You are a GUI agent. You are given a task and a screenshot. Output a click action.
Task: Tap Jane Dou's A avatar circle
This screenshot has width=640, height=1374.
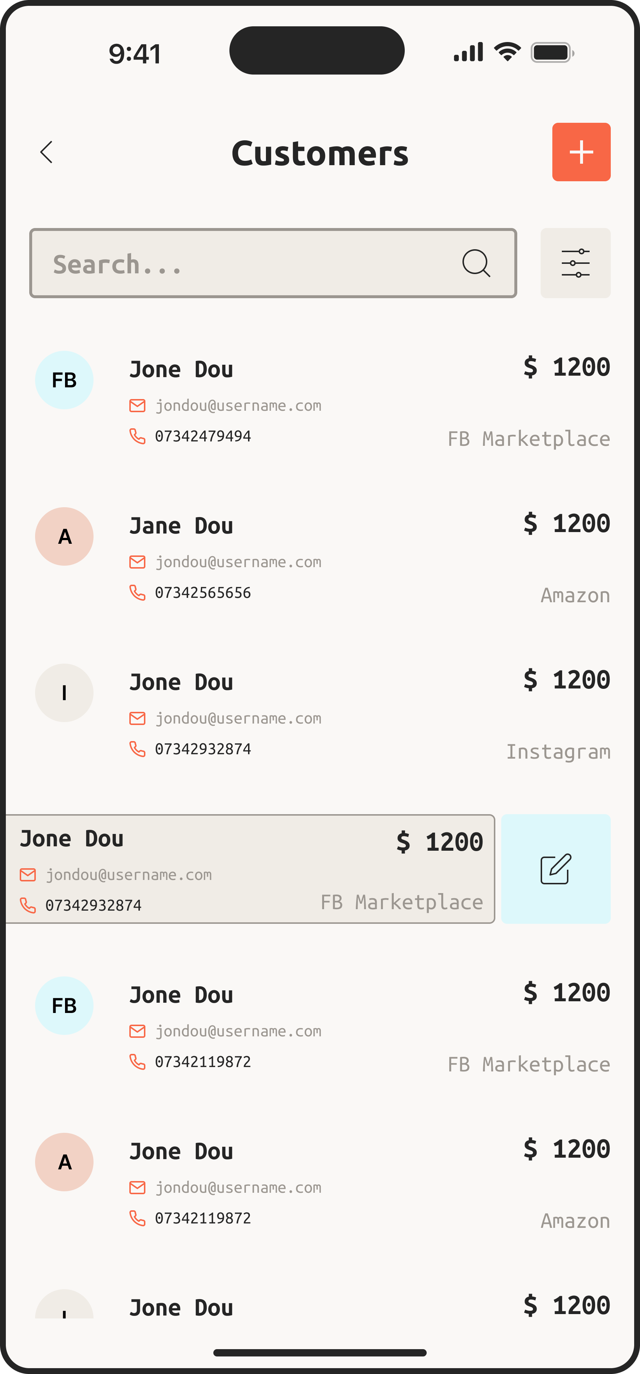64,536
